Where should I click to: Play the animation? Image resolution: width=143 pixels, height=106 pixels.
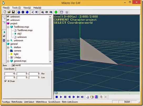coord(61,97)
